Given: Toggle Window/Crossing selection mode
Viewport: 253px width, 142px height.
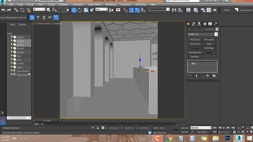Looking at the screenshot, I should click(66, 10).
